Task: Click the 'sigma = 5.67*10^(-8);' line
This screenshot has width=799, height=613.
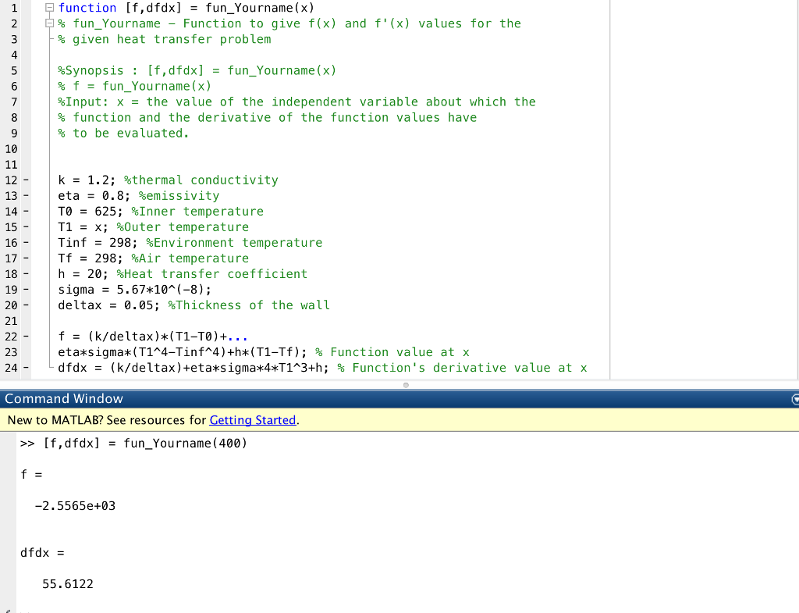Action: pos(134,290)
